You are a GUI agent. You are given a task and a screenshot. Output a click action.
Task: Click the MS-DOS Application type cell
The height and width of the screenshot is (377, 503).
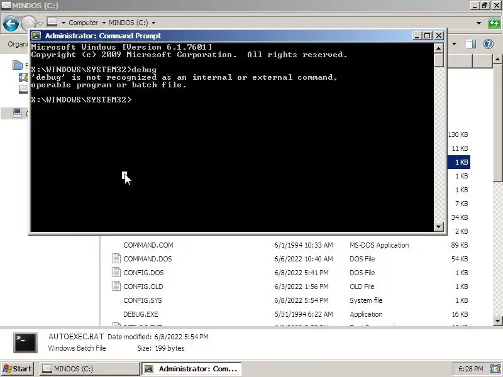pyautogui.click(x=379, y=245)
